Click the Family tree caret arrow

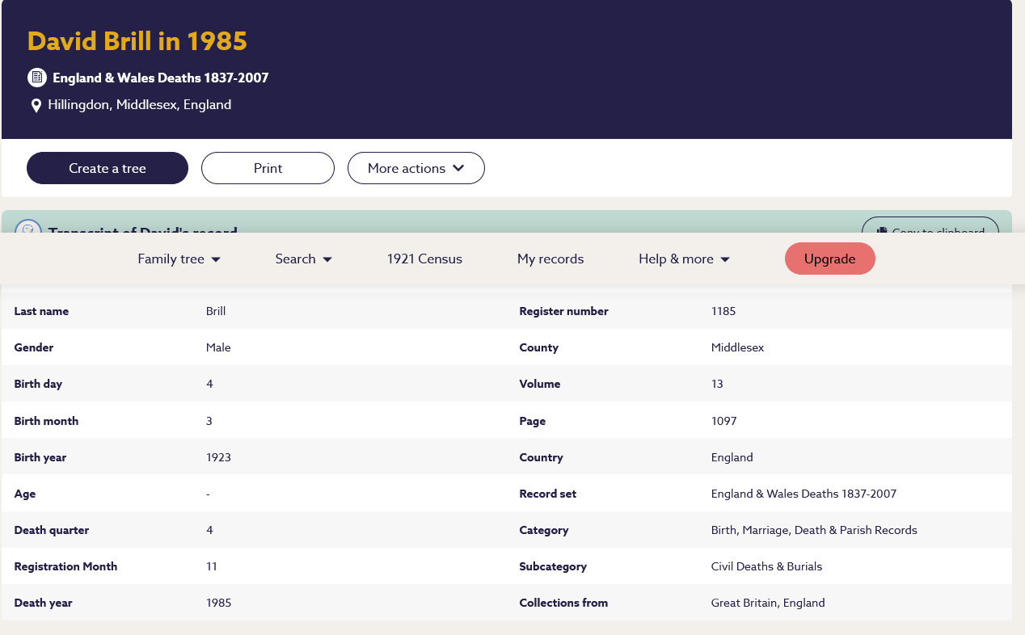pos(216,259)
